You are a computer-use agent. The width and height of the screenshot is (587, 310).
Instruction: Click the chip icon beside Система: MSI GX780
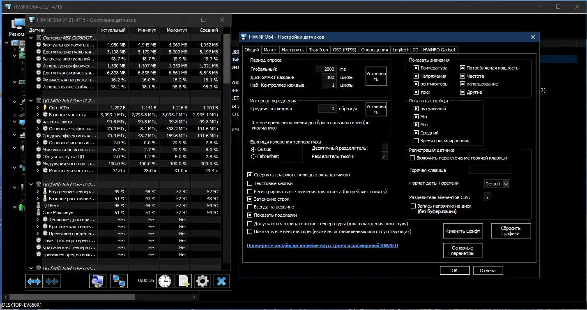[x=39, y=38]
